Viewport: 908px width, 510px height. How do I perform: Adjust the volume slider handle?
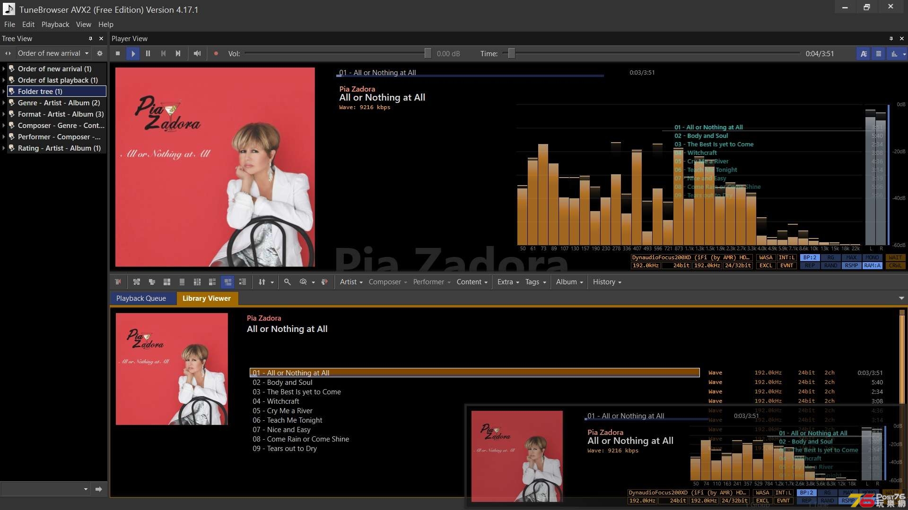(428, 53)
